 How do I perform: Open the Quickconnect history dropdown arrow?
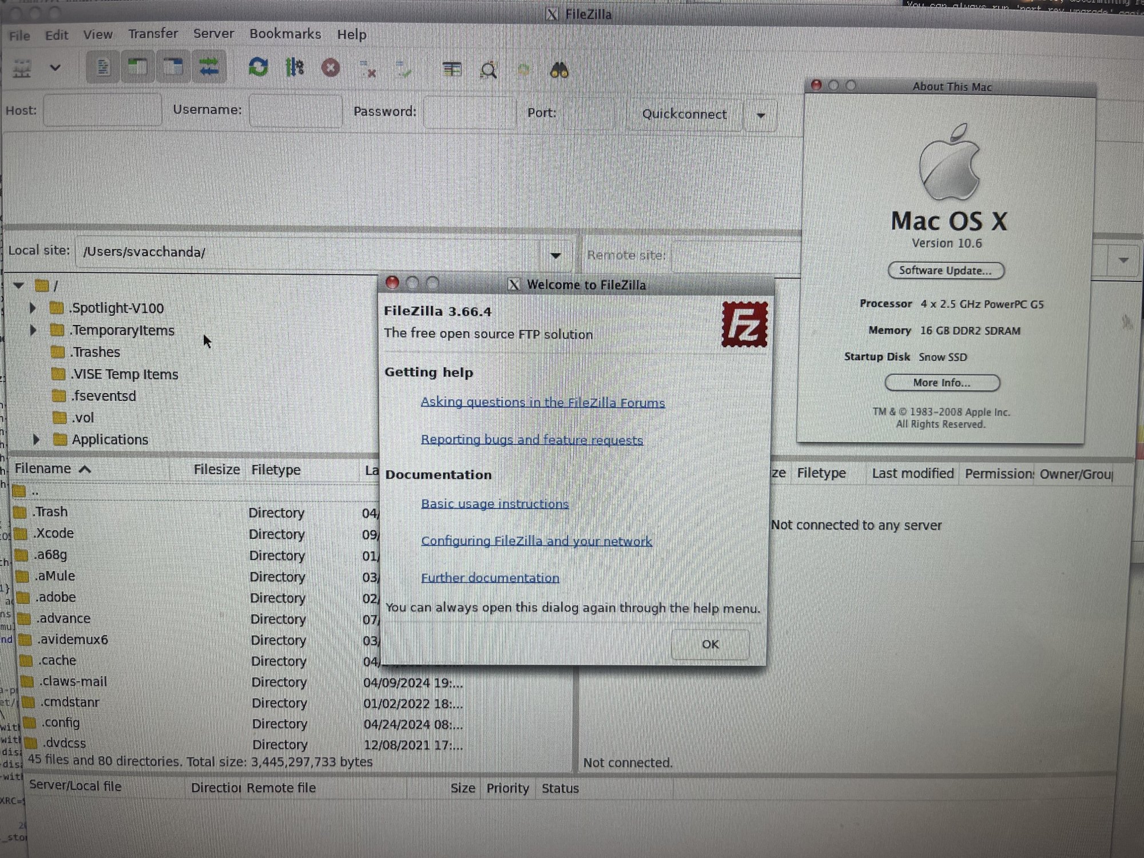(x=761, y=116)
